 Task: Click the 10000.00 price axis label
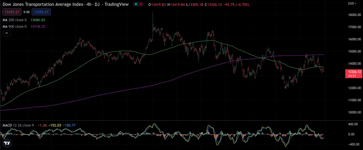[354, 112]
